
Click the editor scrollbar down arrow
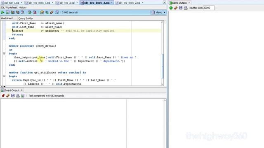(x=162, y=84)
